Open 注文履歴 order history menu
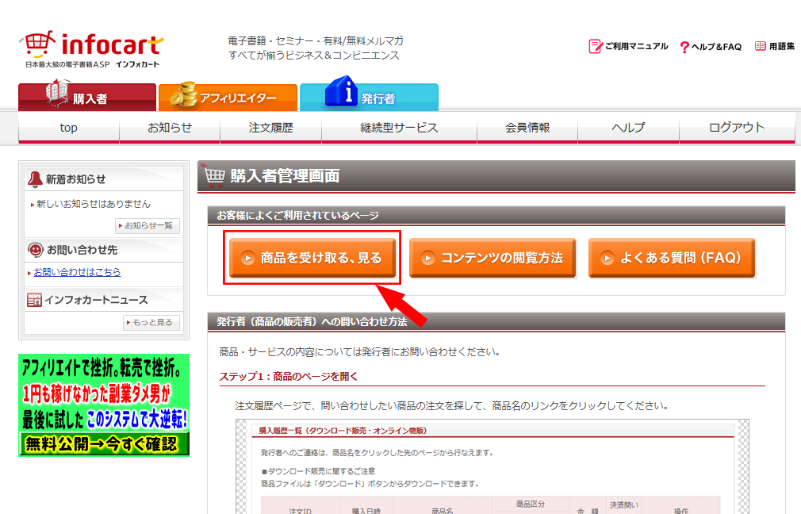Image resolution: width=801 pixels, height=514 pixels. [x=270, y=128]
